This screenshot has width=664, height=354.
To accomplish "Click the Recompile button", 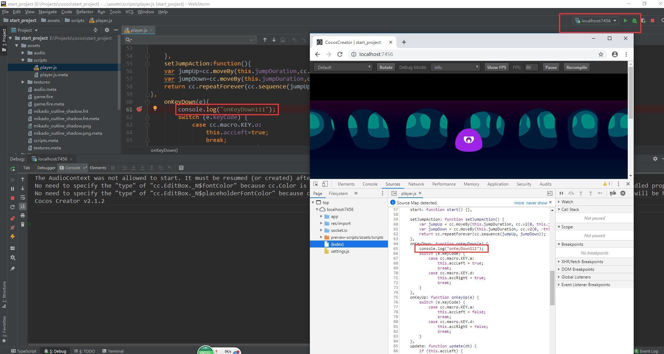I will point(577,67).
